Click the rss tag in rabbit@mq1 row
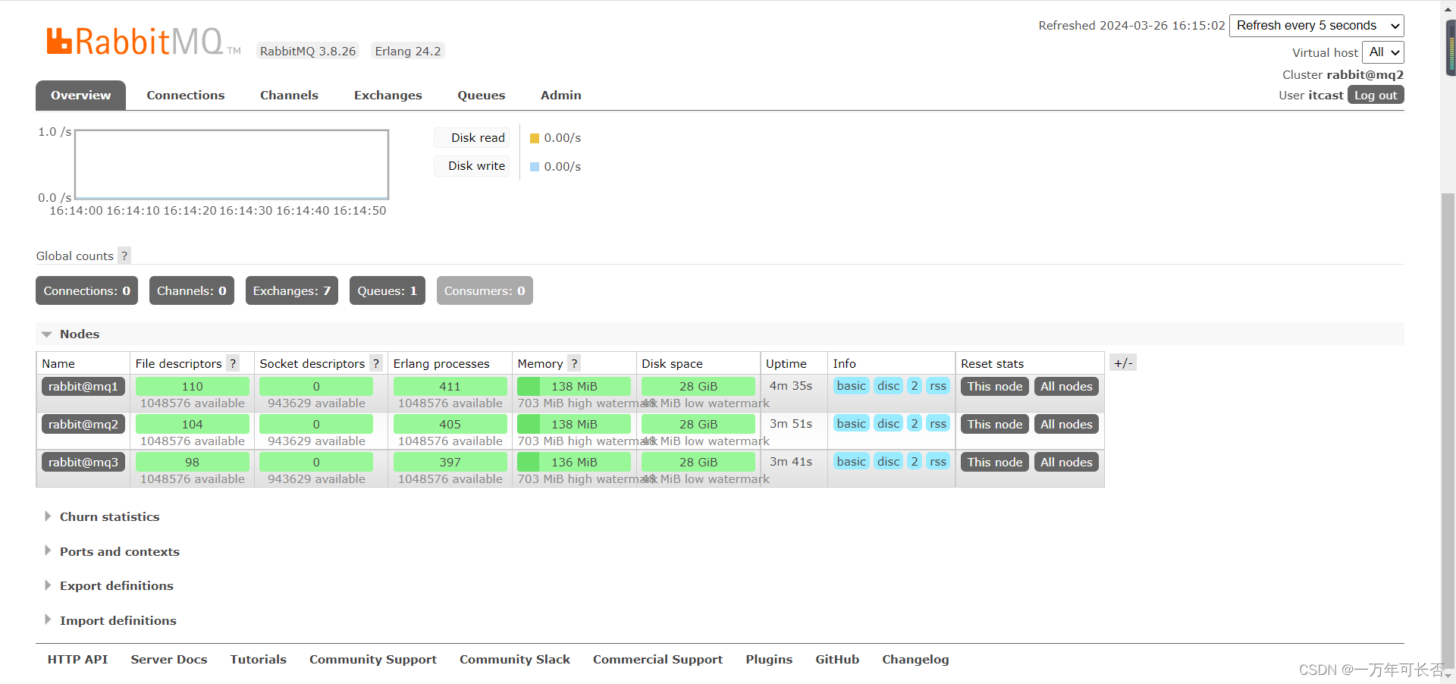 click(x=938, y=385)
